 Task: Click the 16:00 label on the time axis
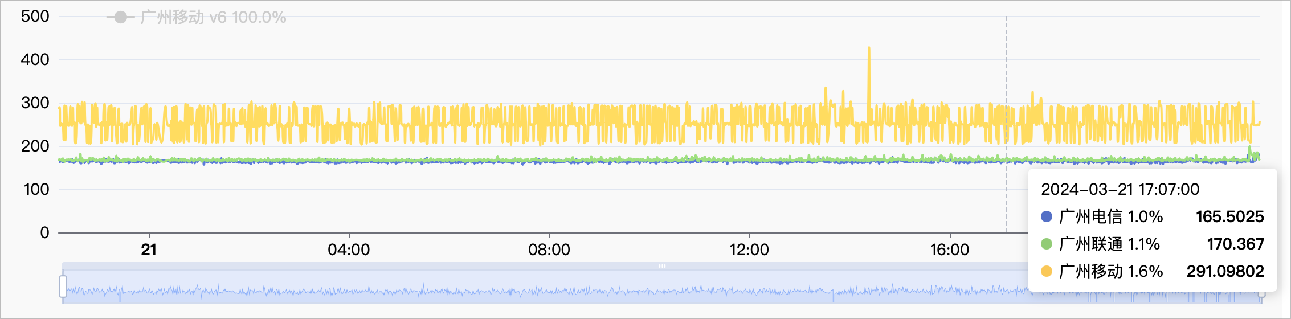click(950, 250)
